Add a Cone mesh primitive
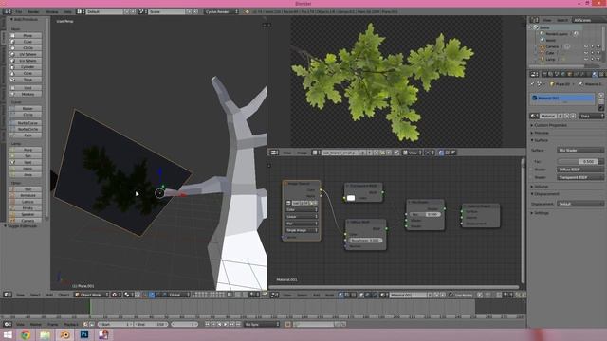The height and width of the screenshot is (341, 607). pos(26,73)
